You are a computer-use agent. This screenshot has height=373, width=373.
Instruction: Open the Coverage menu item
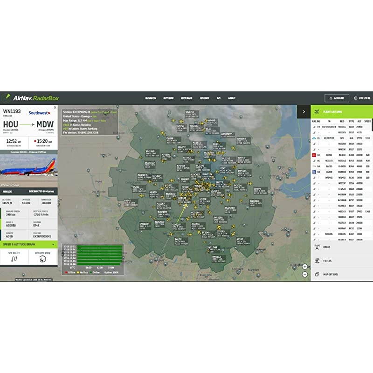(186, 98)
